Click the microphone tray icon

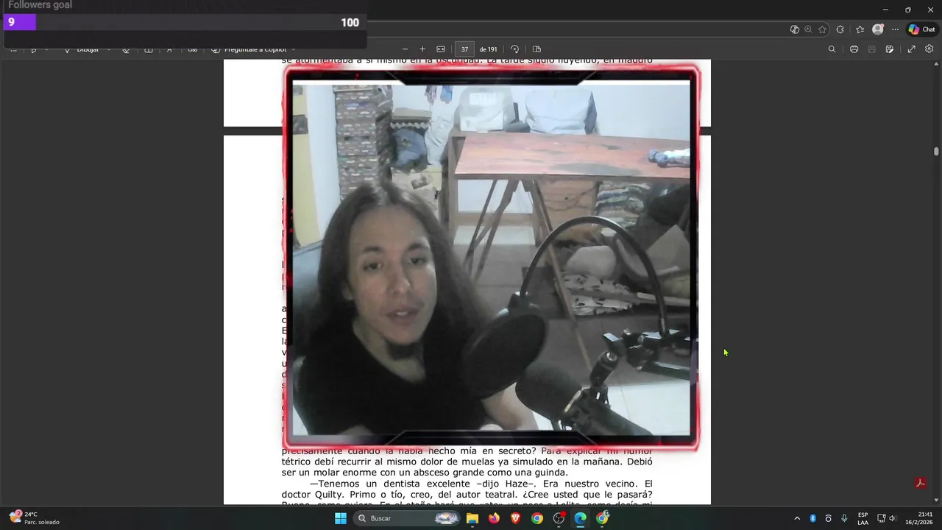[844, 518]
